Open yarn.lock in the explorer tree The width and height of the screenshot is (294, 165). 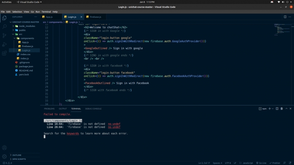[x=25, y=74]
